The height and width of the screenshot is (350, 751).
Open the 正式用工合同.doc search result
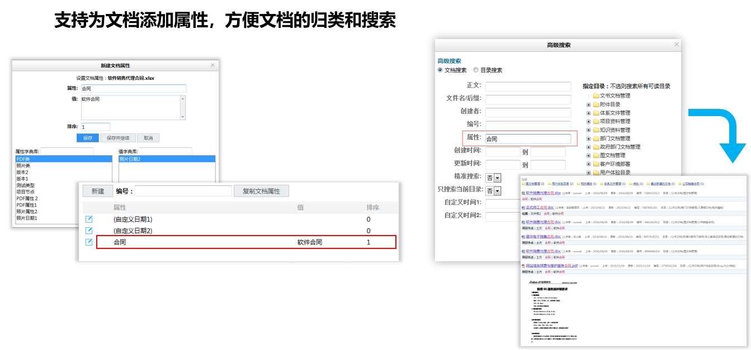tap(540, 208)
